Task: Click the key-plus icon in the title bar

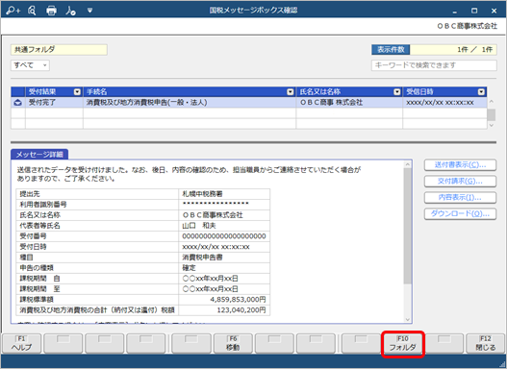Action: 13,11
